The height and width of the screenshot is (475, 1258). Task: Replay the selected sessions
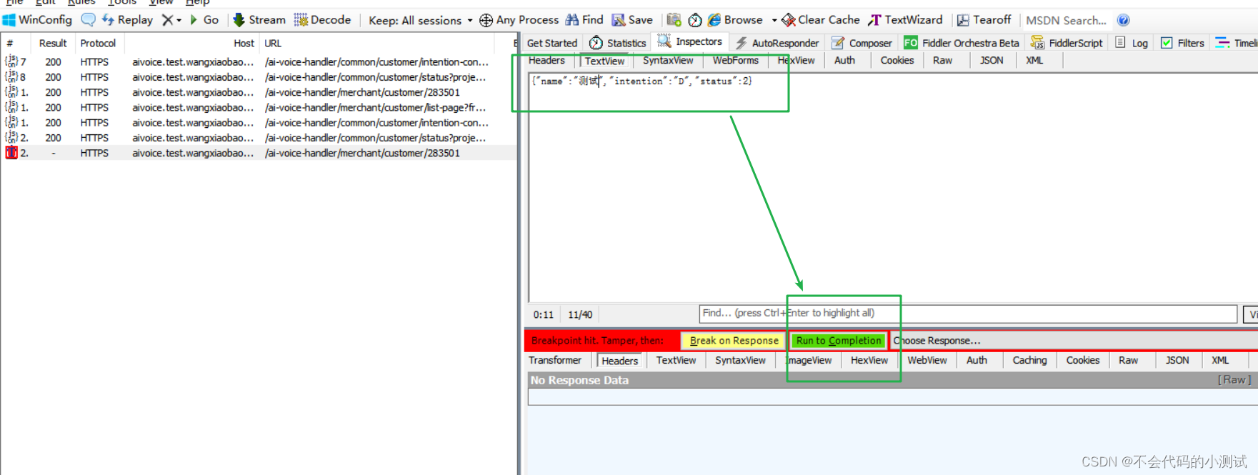pyautogui.click(x=127, y=20)
